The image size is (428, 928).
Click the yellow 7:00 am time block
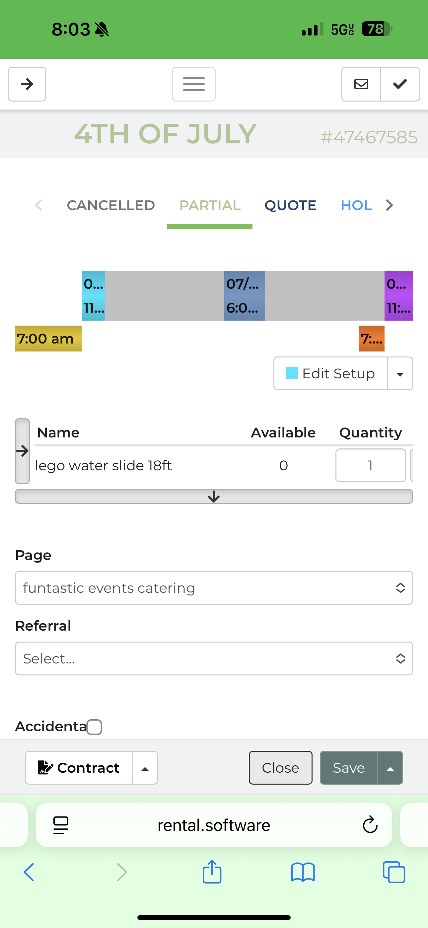[x=48, y=339]
